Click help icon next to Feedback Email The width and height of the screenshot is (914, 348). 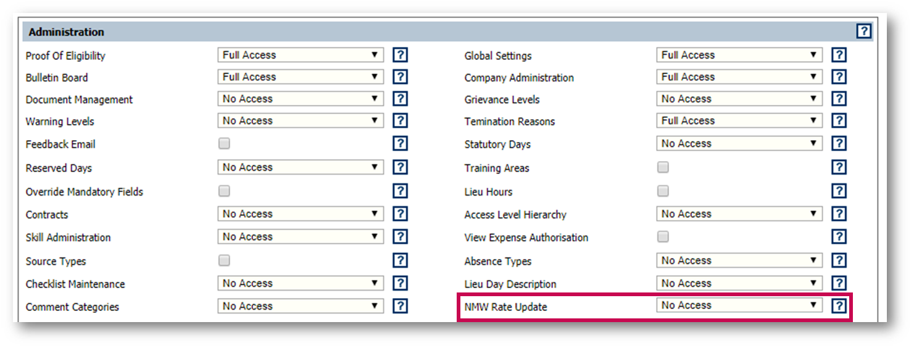click(x=400, y=144)
